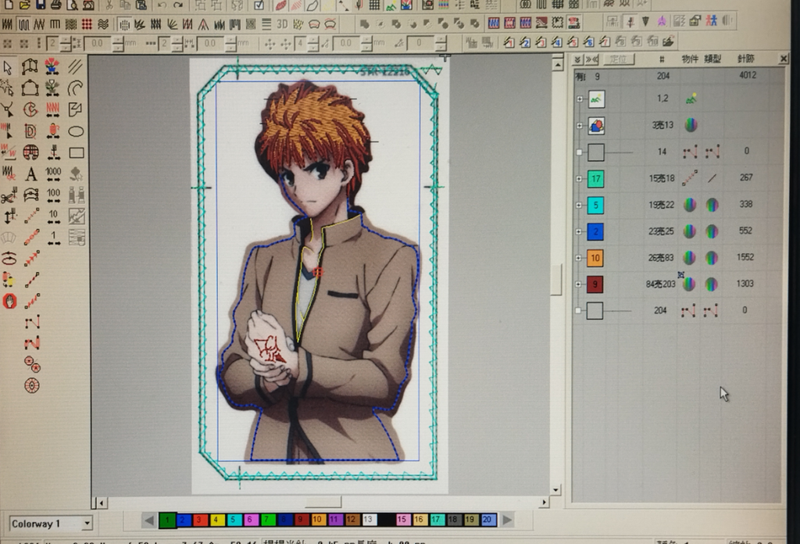Close the color-object list panel
Viewport: 800px width, 544px height.
(x=784, y=59)
